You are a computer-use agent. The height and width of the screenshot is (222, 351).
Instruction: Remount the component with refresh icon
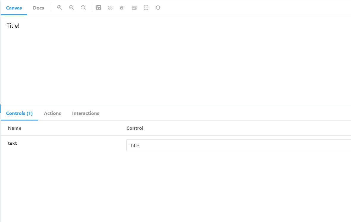pos(158,8)
